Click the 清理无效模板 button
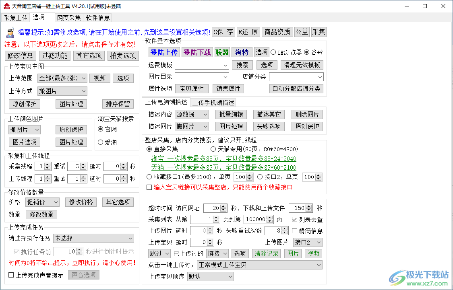 [302, 65]
